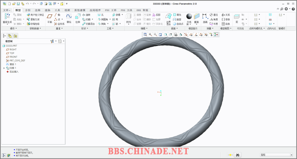This screenshot has height=159, width=297.
Task: Create a datum 平面 (Plane)
Action: click(49, 18)
